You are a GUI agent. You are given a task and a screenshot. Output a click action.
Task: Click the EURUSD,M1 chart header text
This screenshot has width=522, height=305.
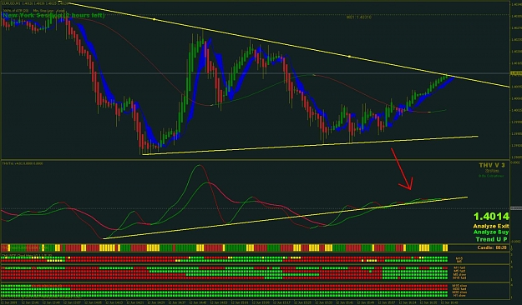34,3
